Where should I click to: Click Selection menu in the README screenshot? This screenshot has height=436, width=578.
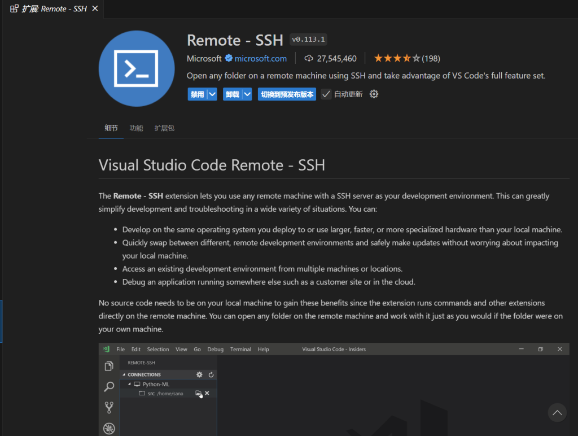158,350
